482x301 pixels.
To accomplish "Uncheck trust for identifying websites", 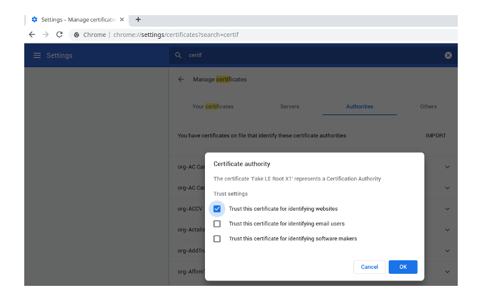I will pyautogui.click(x=217, y=209).
